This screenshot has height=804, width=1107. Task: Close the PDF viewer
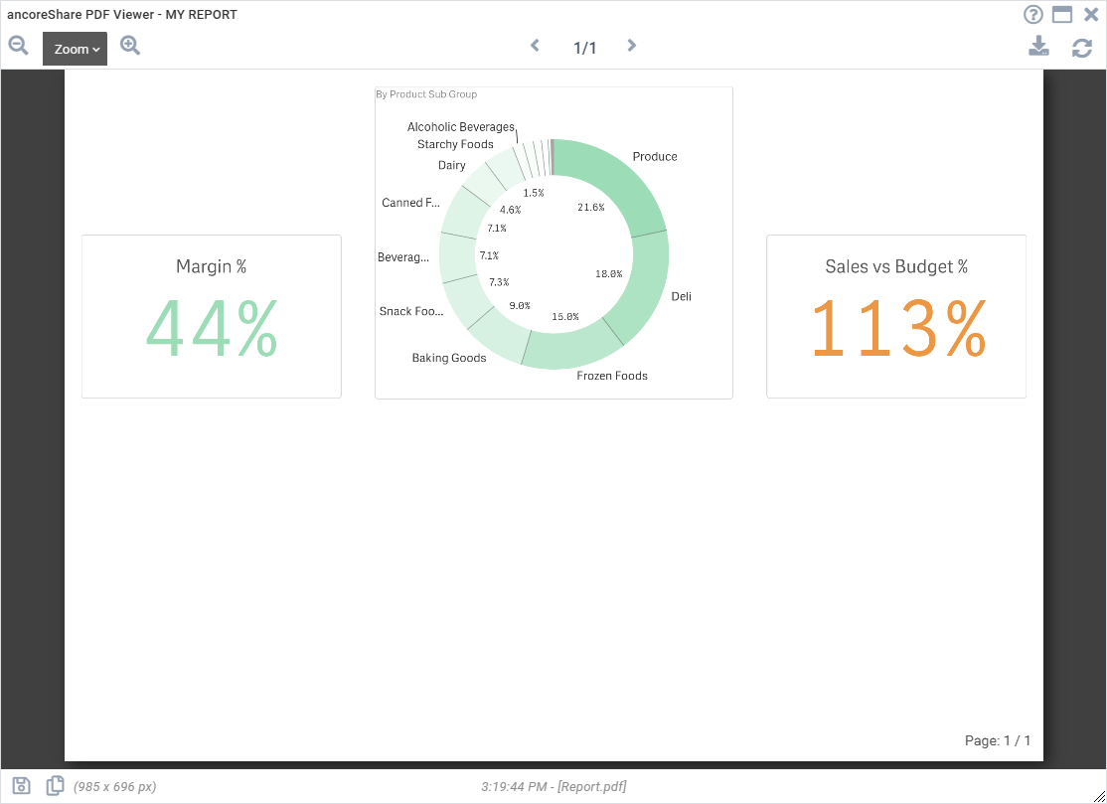1091,14
